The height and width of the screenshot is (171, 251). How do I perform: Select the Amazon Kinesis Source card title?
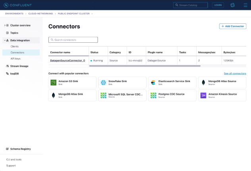[222, 94]
